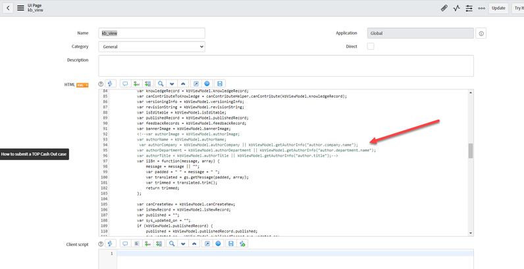Image resolution: width=524 pixels, height=269 pixels.
Task: Click code line 109 if publishedRecord
Action: (175, 226)
